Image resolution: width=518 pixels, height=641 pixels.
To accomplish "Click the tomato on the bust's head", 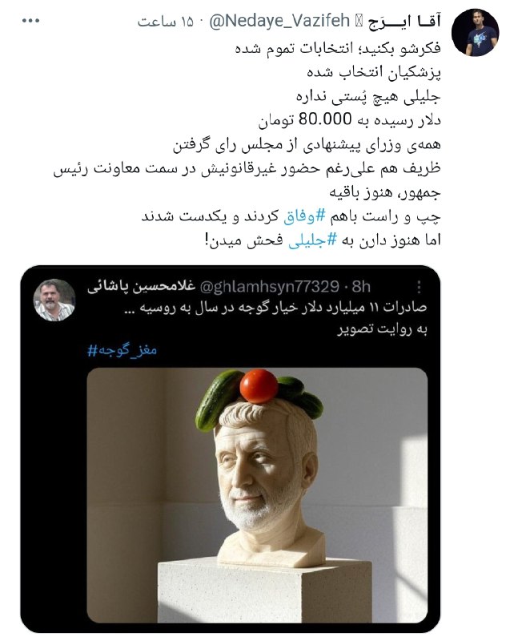I will pyautogui.click(x=259, y=386).
